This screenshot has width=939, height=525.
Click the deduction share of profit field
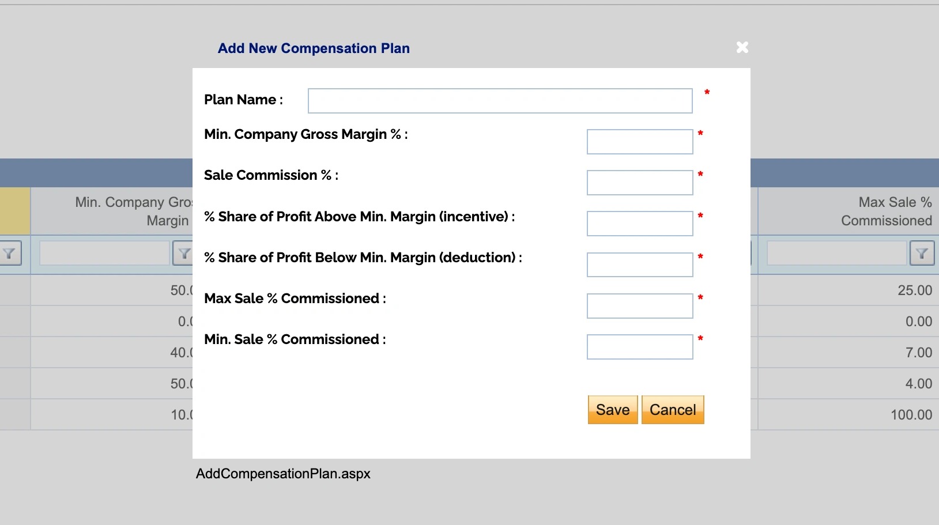tap(640, 265)
